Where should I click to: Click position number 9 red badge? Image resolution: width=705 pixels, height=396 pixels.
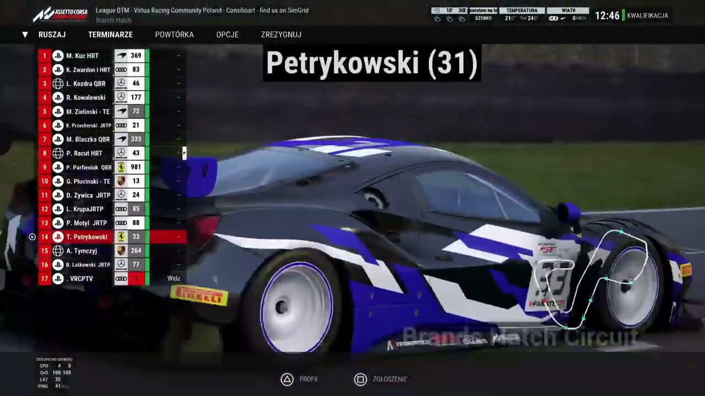(x=45, y=167)
